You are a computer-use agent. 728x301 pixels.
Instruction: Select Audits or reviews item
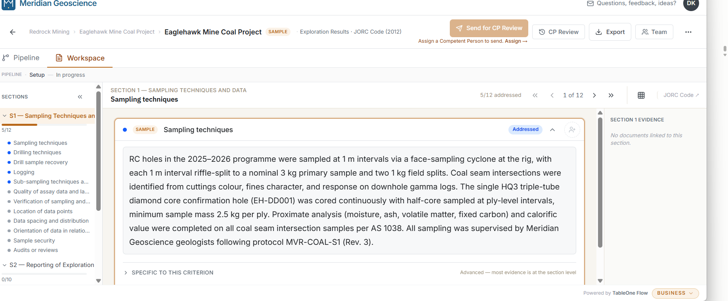[x=36, y=250]
